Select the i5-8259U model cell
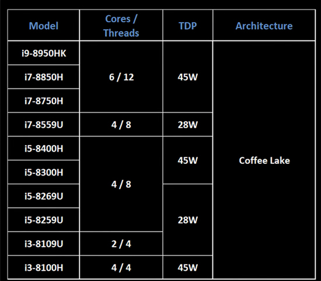The height and width of the screenshot is (281, 321). click(43, 220)
